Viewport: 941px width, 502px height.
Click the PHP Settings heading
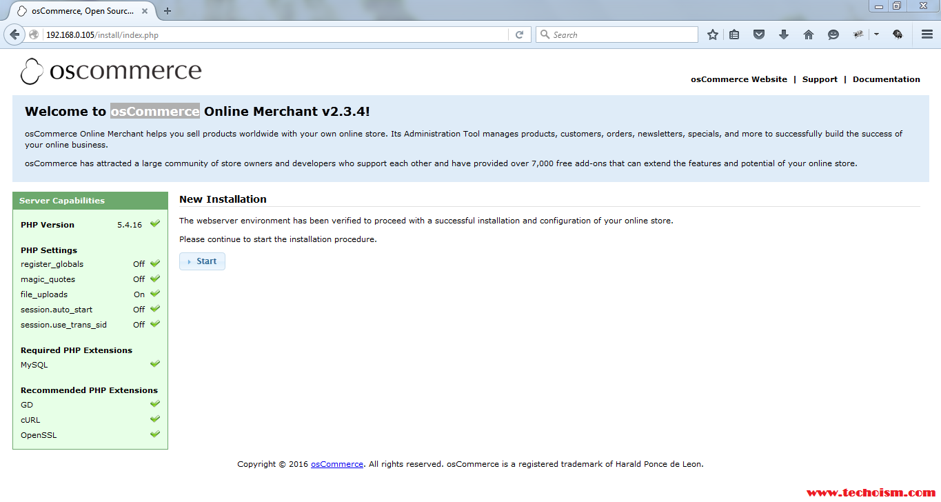coord(49,250)
